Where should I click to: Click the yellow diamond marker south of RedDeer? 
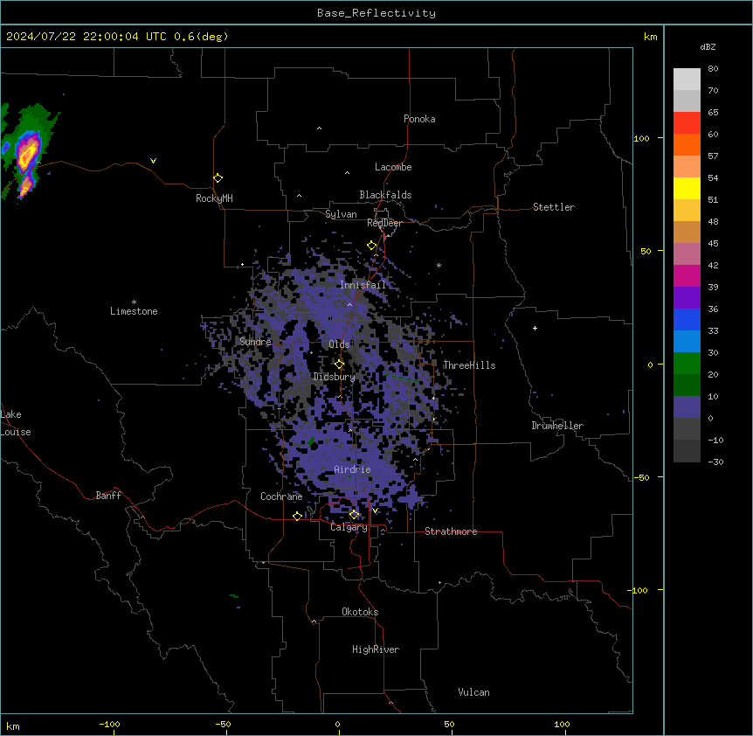pyautogui.click(x=371, y=246)
